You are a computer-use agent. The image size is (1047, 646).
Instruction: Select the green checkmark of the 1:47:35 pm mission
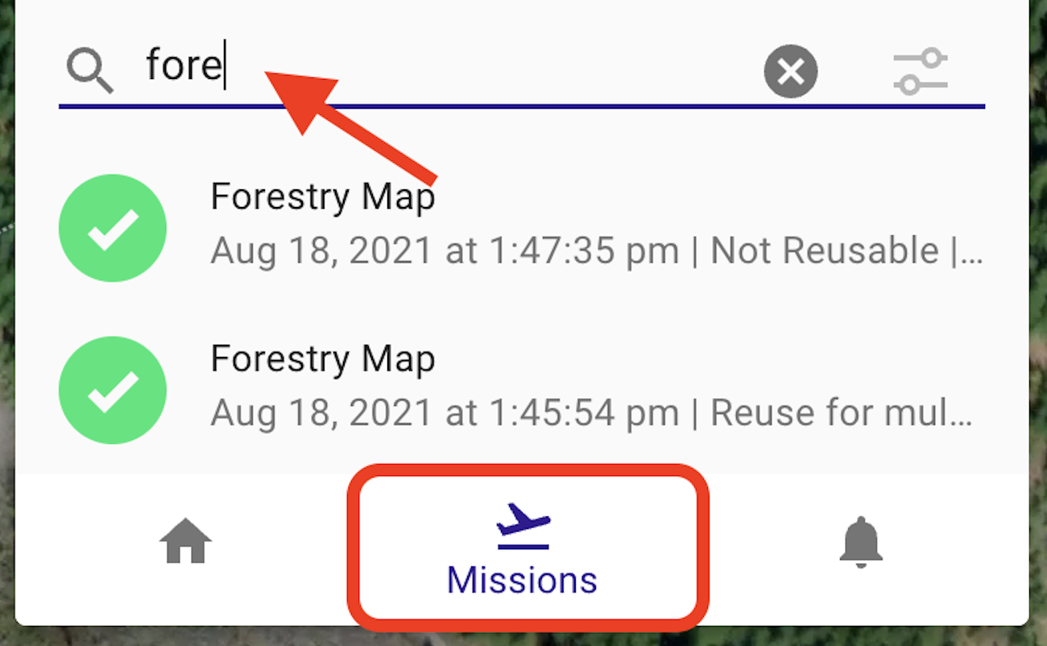[x=113, y=228]
